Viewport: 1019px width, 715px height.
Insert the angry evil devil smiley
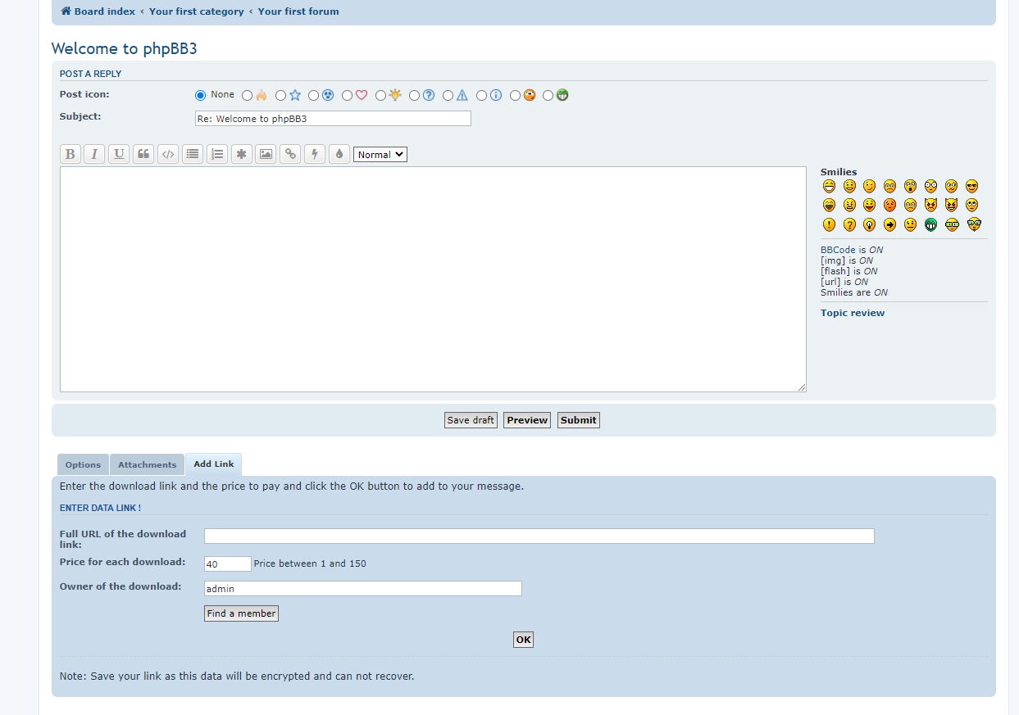(930, 205)
